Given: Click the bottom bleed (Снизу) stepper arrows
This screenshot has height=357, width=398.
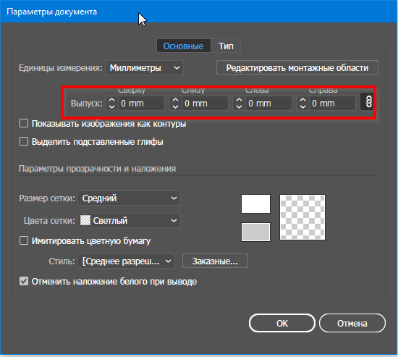Looking at the screenshot, I should coord(175,103).
